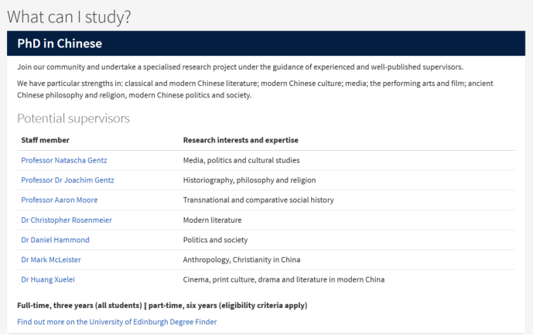This screenshot has width=533, height=335.
Task: Open Dr Christopher Rosenmeier's staff page
Action: (x=67, y=220)
